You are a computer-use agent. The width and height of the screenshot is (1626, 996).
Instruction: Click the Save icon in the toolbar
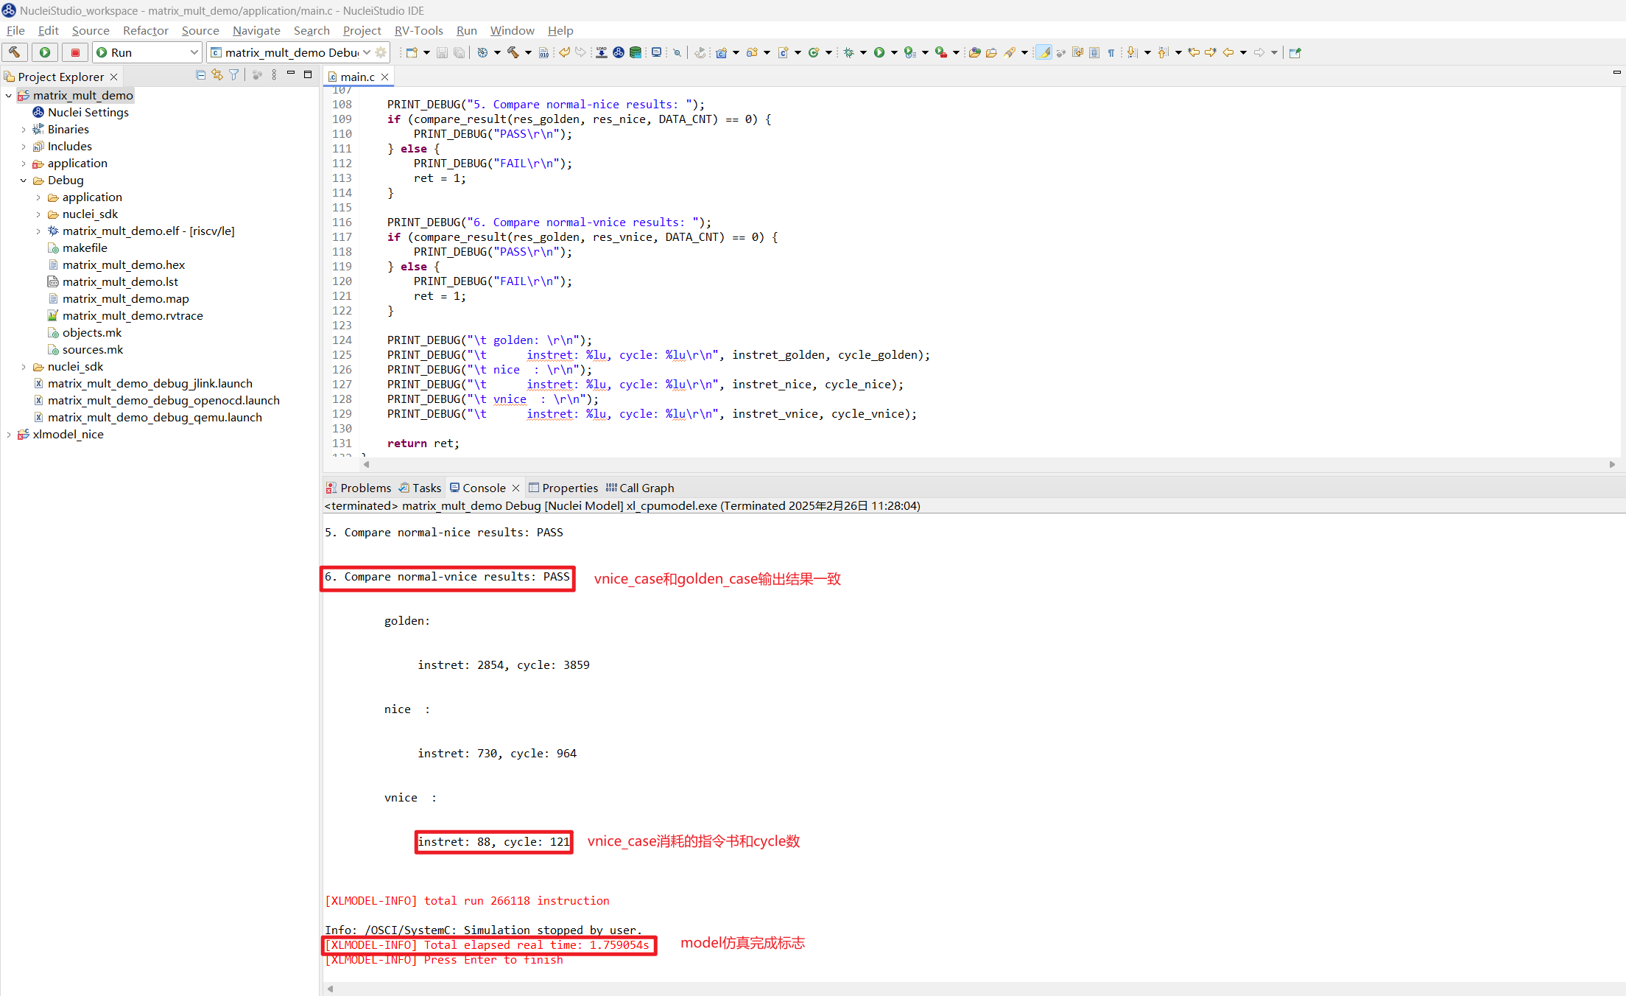click(x=442, y=52)
